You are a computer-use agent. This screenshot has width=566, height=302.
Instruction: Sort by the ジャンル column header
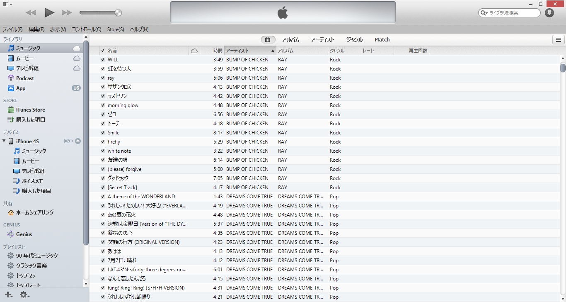(344, 51)
